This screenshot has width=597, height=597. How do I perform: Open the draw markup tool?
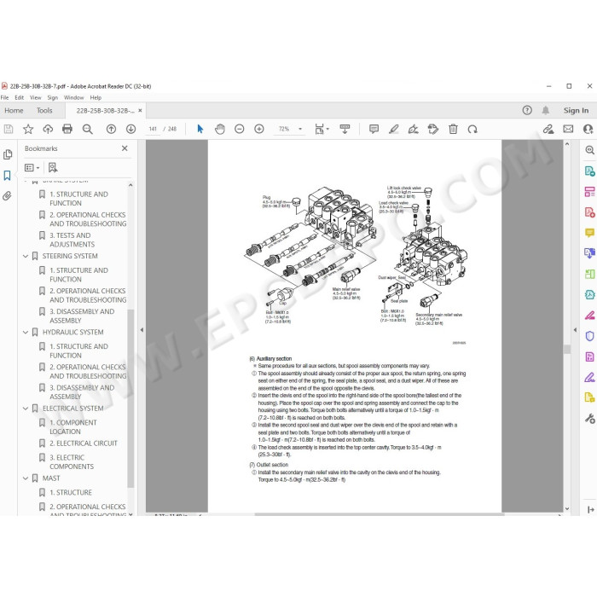pyautogui.click(x=413, y=129)
